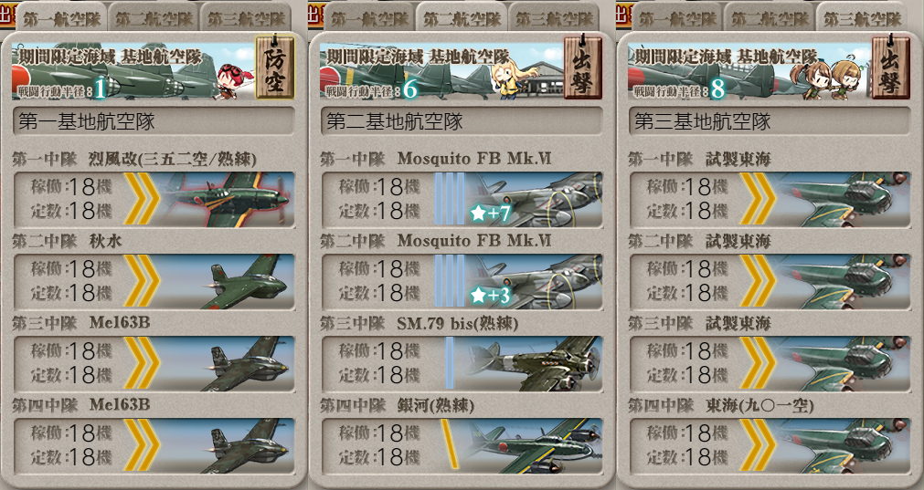Select the 銀河(熟練) bomber image

(x=534, y=445)
